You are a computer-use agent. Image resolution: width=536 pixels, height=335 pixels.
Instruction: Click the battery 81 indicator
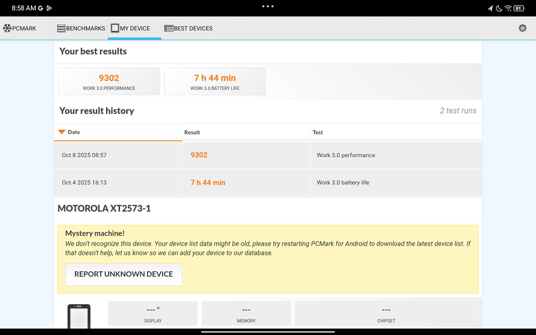tap(519, 8)
